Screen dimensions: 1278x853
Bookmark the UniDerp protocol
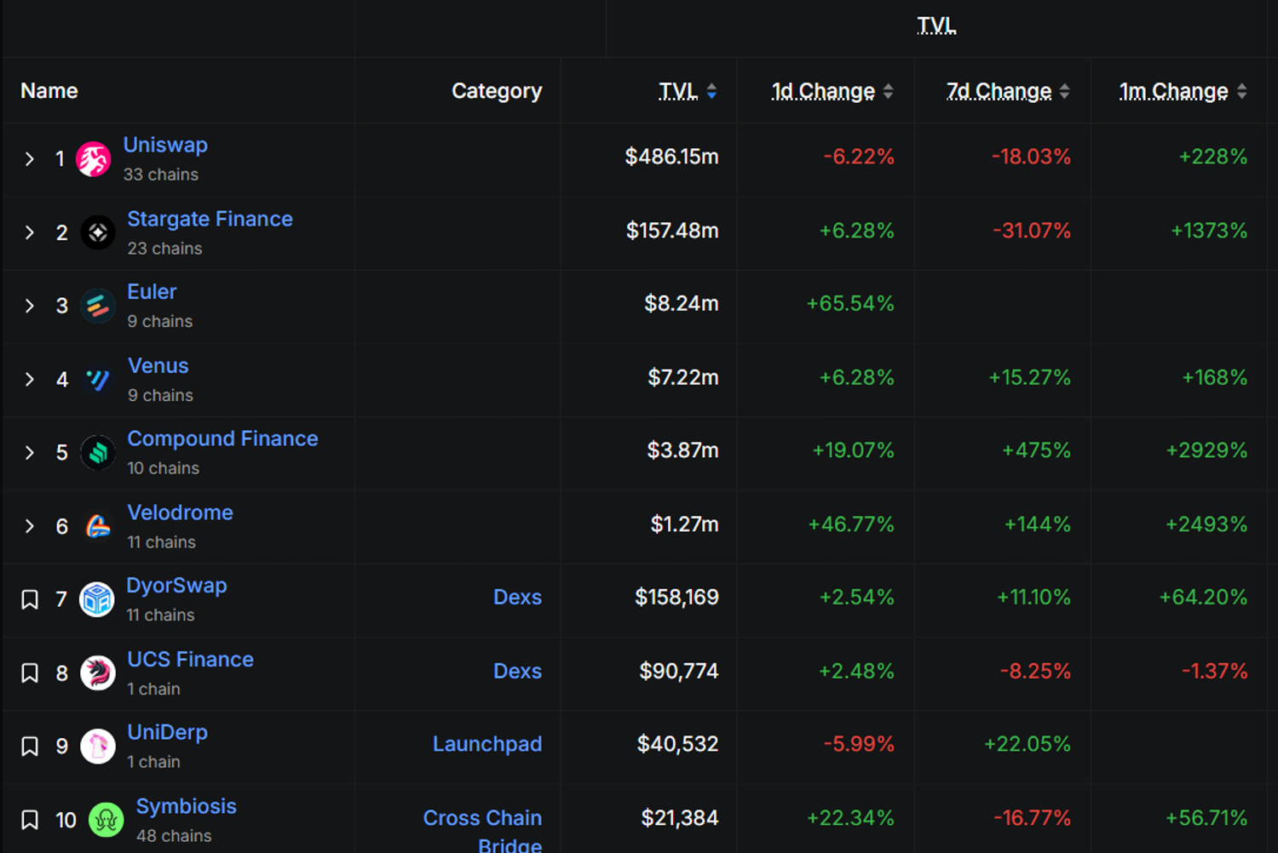tap(30, 747)
